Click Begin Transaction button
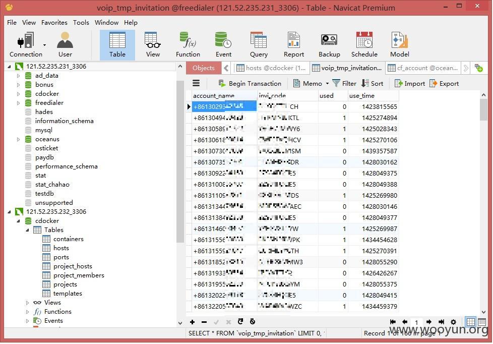493x344 pixels. pos(250,83)
